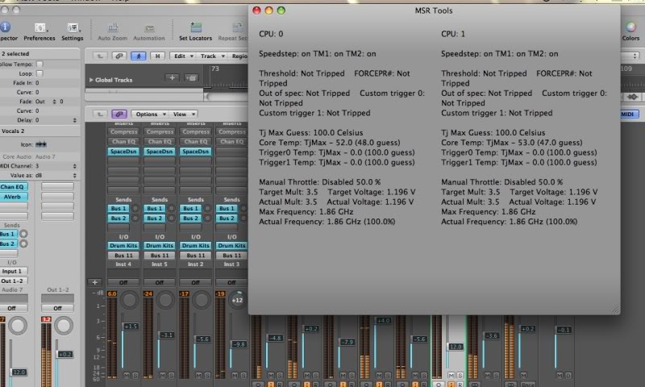Click the SpaceDsn insert on Inst 4
This screenshot has width=645, height=387.
click(x=123, y=152)
